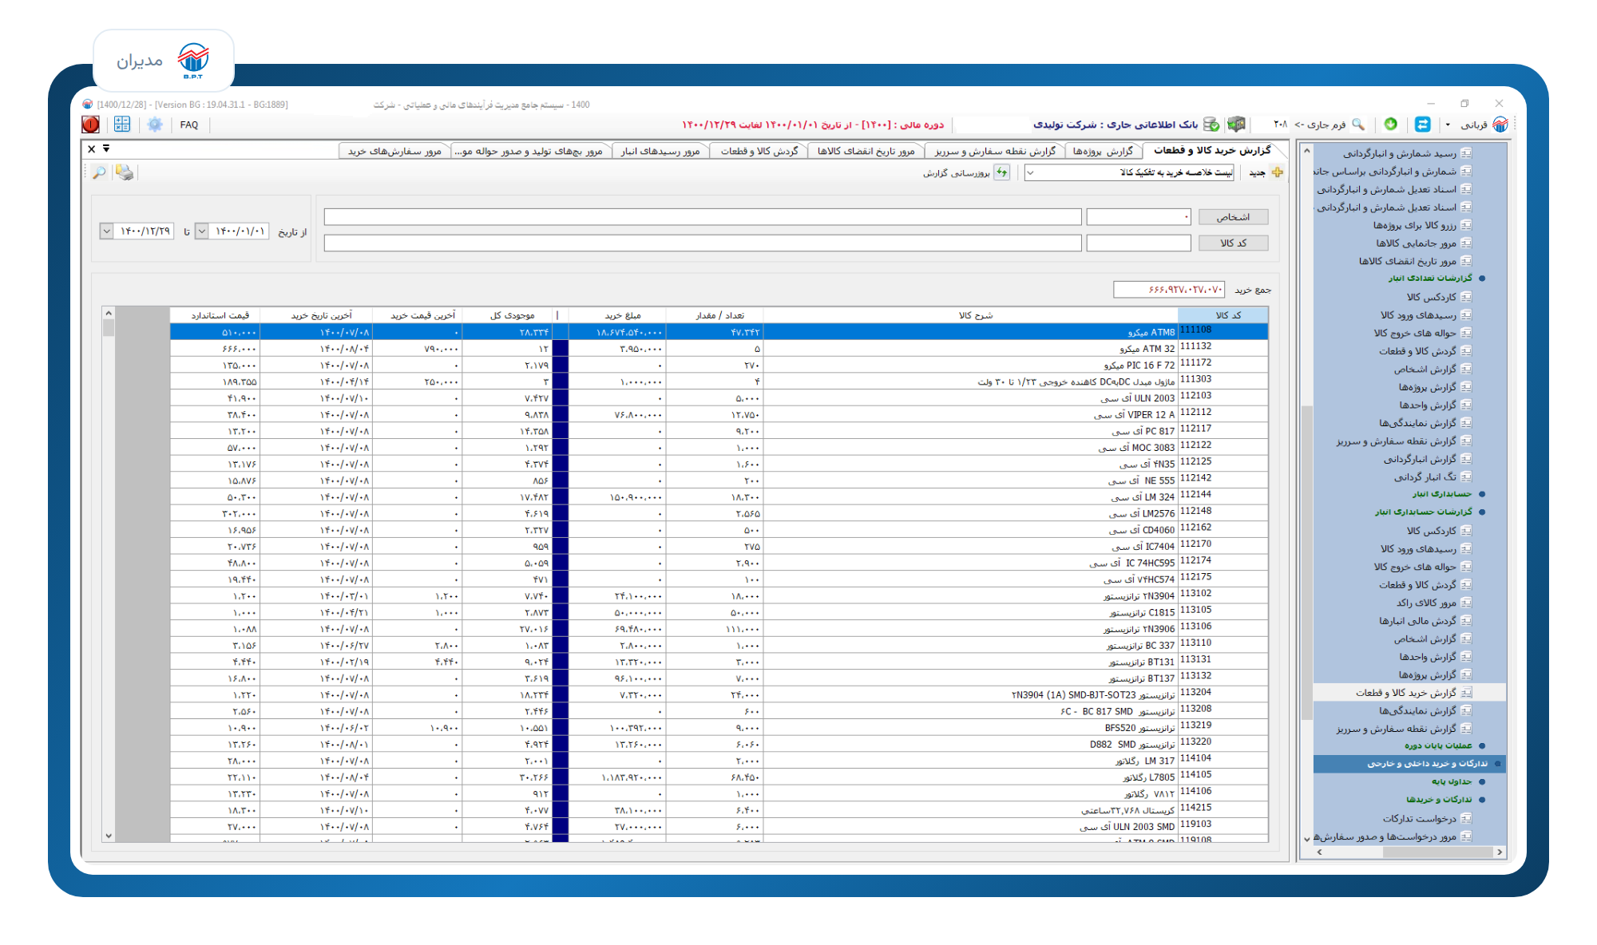Click the green download arrow icon
Image resolution: width=1597 pixels, height=945 pixels.
click(1391, 125)
